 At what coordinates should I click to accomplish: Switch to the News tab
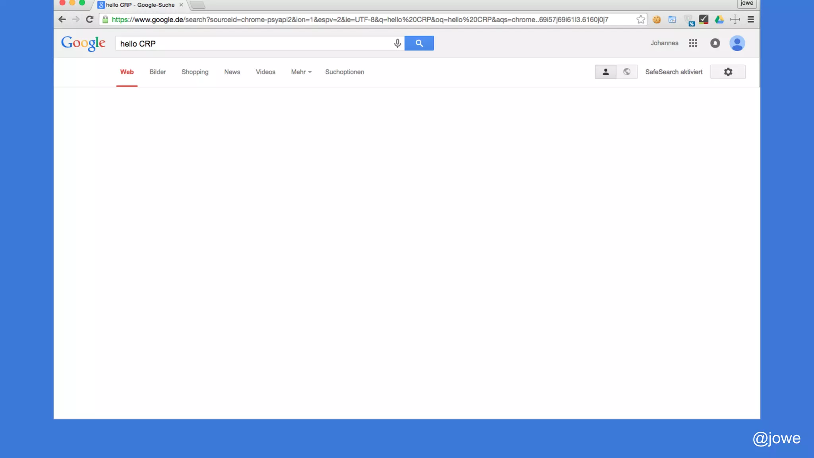[232, 72]
